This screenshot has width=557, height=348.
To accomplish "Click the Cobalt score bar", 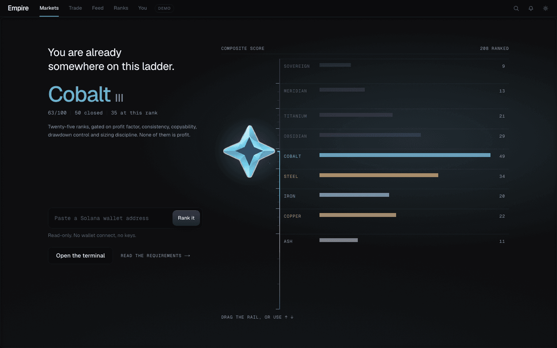I will click(x=405, y=155).
